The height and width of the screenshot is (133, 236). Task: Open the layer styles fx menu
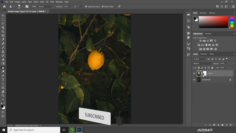[x=210, y=125]
